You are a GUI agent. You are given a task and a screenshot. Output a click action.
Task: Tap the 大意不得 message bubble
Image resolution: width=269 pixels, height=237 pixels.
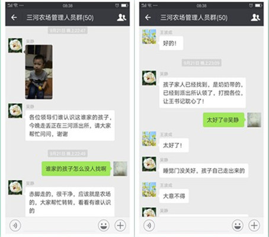click(x=174, y=196)
